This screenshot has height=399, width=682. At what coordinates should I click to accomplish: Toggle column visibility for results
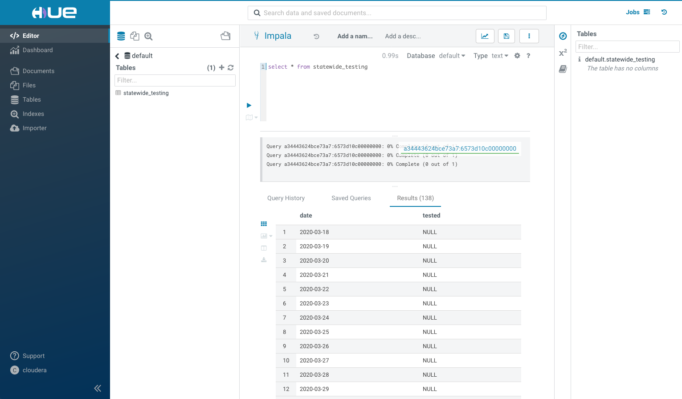point(264,248)
